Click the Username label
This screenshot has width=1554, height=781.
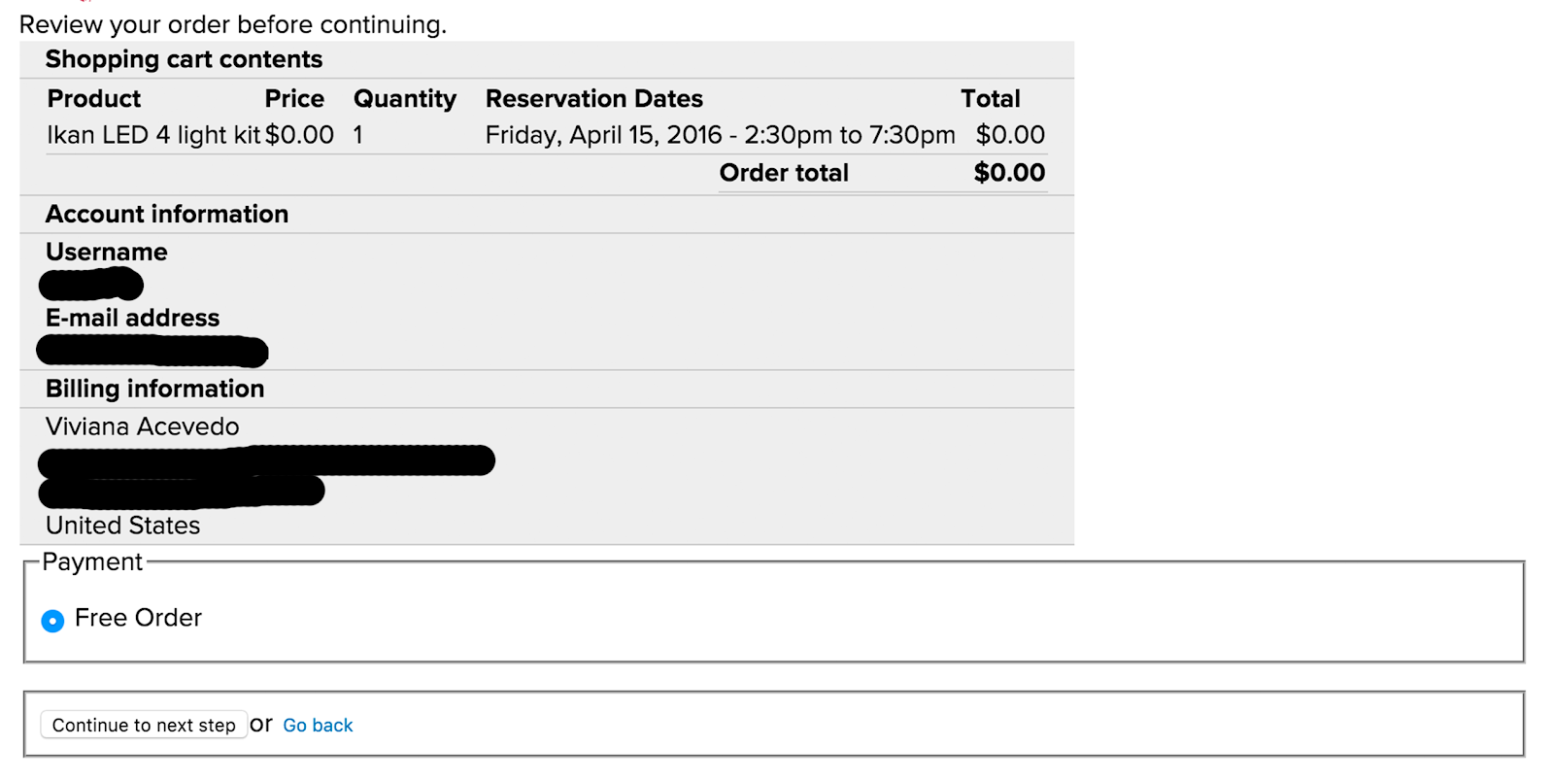click(x=107, y=253)
